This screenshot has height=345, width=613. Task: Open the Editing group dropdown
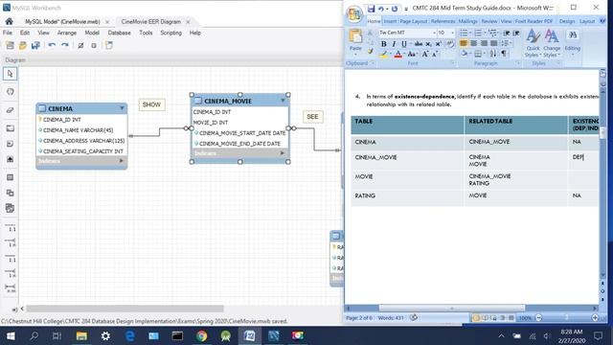tap(573, 42)
